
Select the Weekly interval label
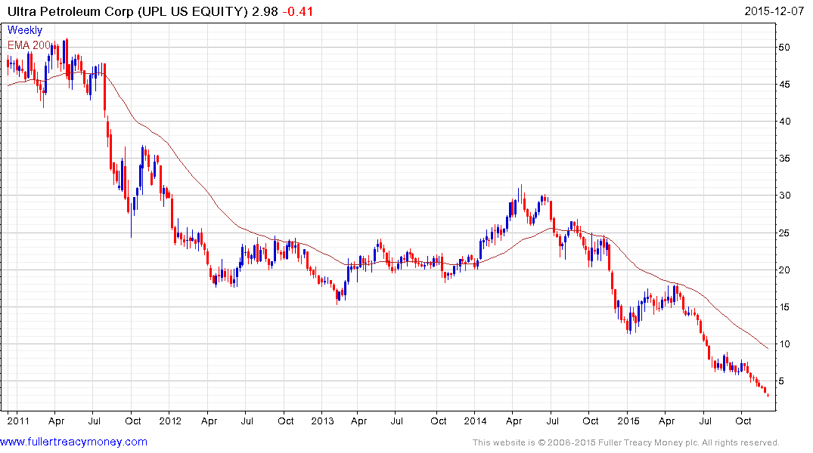click(25, 30)
